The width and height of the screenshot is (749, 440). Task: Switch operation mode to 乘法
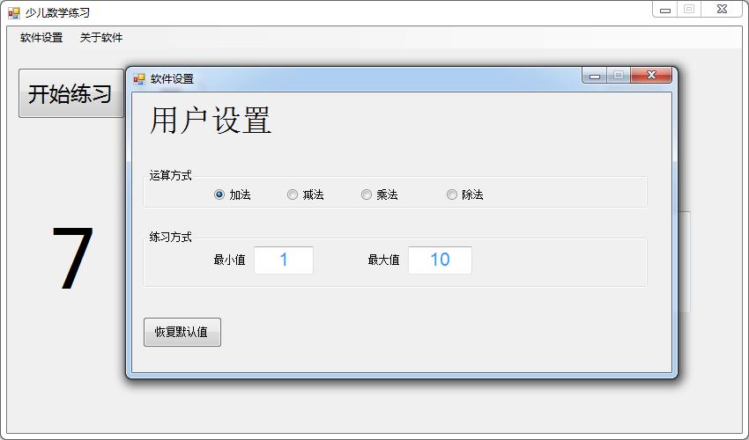pyautogui.click(x=367, y=194)
